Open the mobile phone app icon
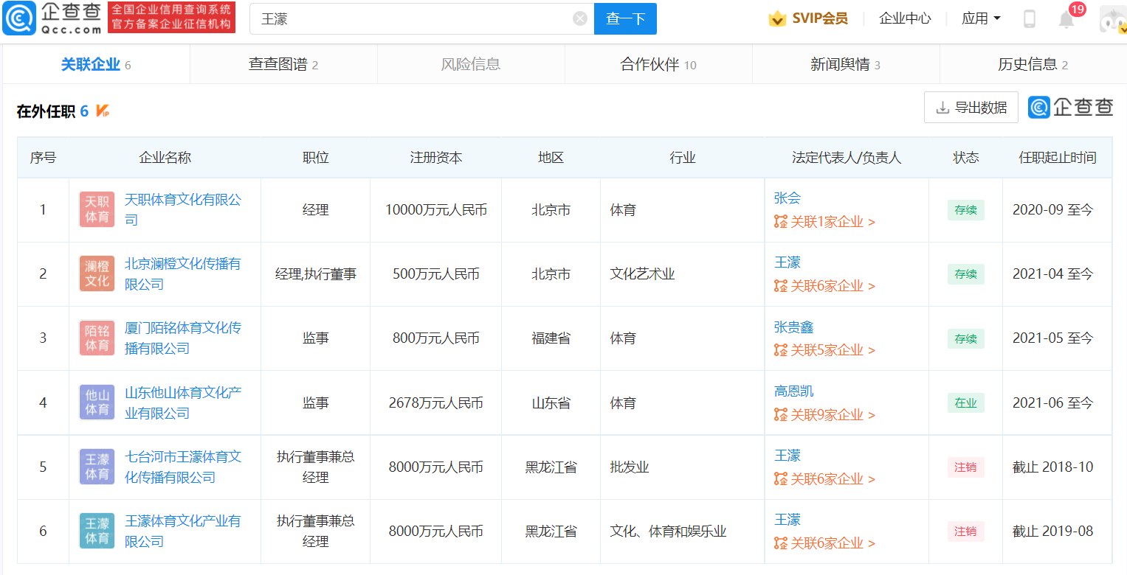The height and width of the screenshot is (575, 1127). point(1030,18)
